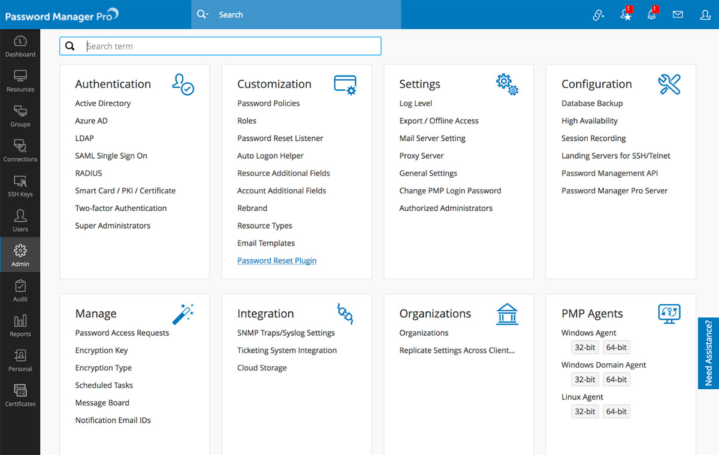The height and width of the screenshot is (455, 719).
Task: Expand the top search filter dropdown
Action: (x=203, y=14)
